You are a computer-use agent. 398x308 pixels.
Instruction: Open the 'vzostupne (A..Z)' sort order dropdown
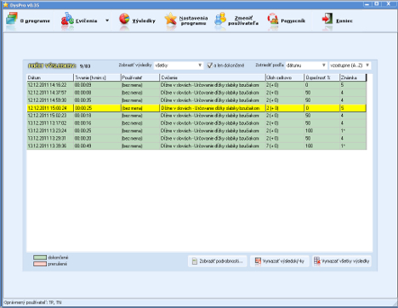(350, 66)
